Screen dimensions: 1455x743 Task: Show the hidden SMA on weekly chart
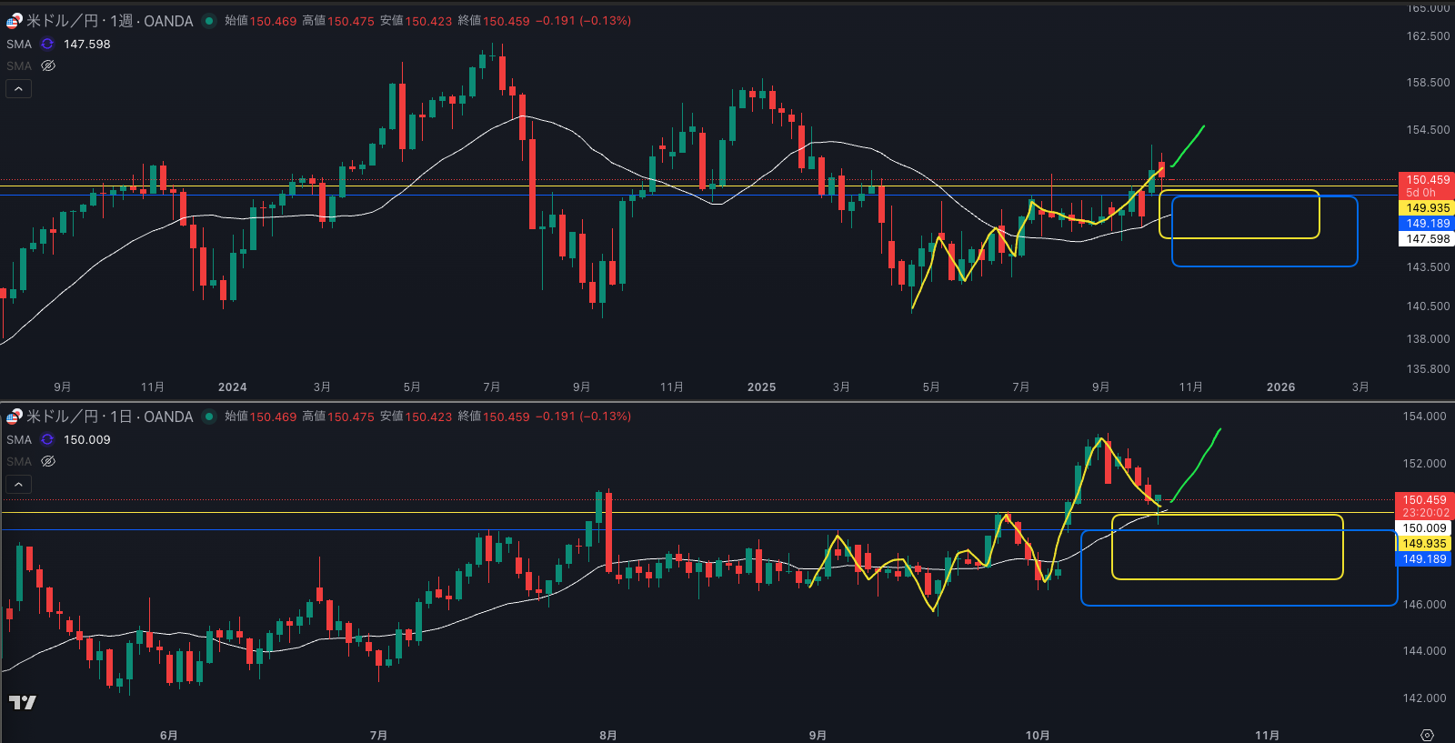tap(48, 65)
